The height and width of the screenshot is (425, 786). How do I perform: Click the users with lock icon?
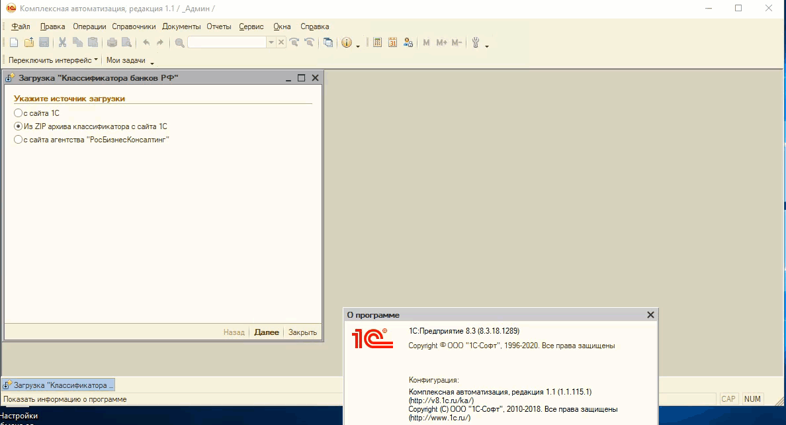(408, 42)
